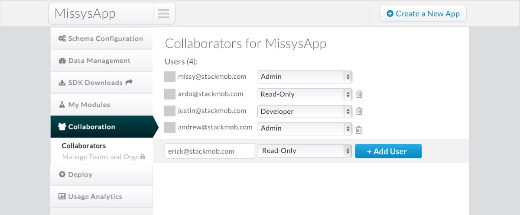Viewport: 520px width, 215px height.
Task: Click the plus icon in Create a New App
Action: tap(390, 14)
